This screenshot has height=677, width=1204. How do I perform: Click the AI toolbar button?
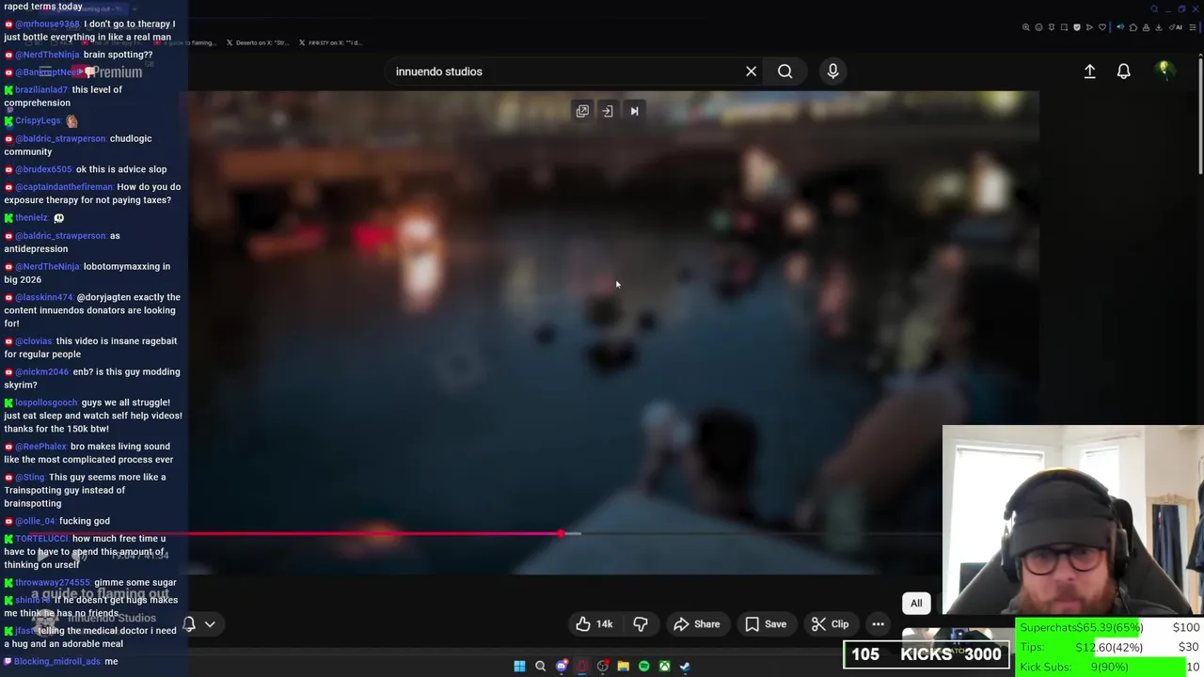(1175, 27)
